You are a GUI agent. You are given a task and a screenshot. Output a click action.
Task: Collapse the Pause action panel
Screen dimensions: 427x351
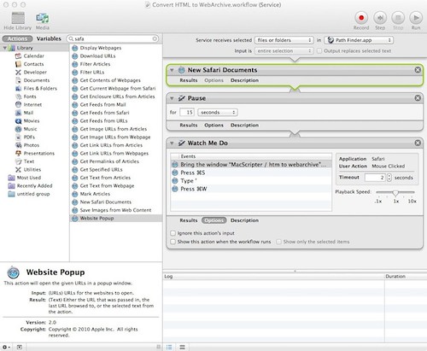(x=172, y=98)
